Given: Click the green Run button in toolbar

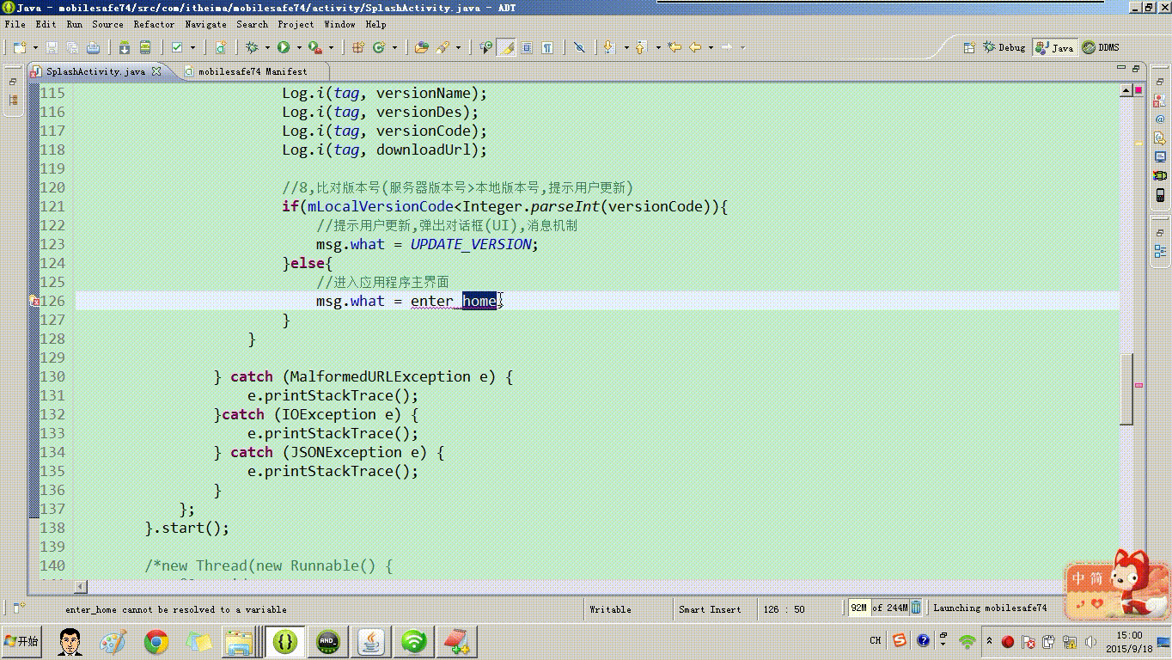Looking at the screenshot, I should [283, 48].
